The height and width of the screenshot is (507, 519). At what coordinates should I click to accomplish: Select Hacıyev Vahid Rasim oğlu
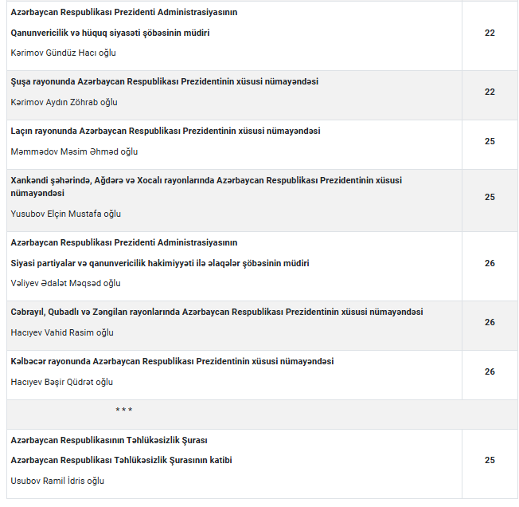pos(62,332)
